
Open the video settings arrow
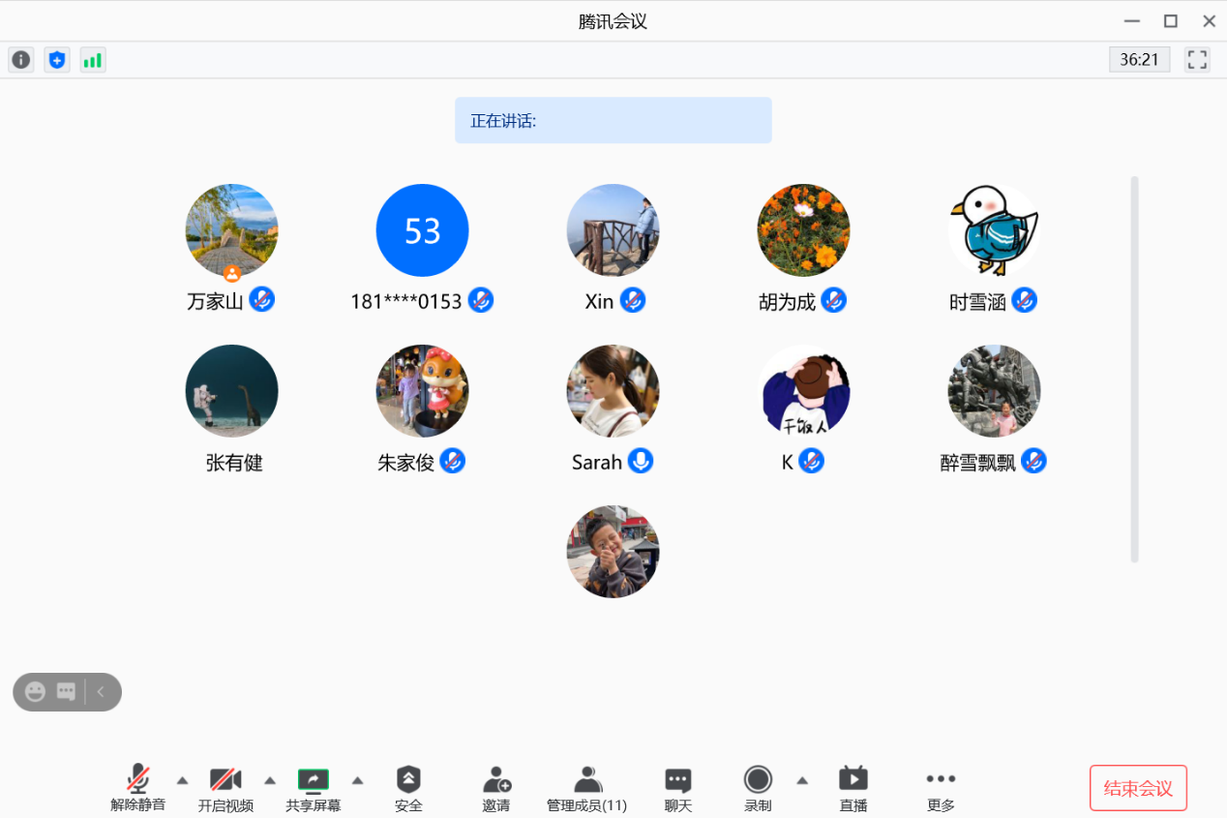[270, 779]
